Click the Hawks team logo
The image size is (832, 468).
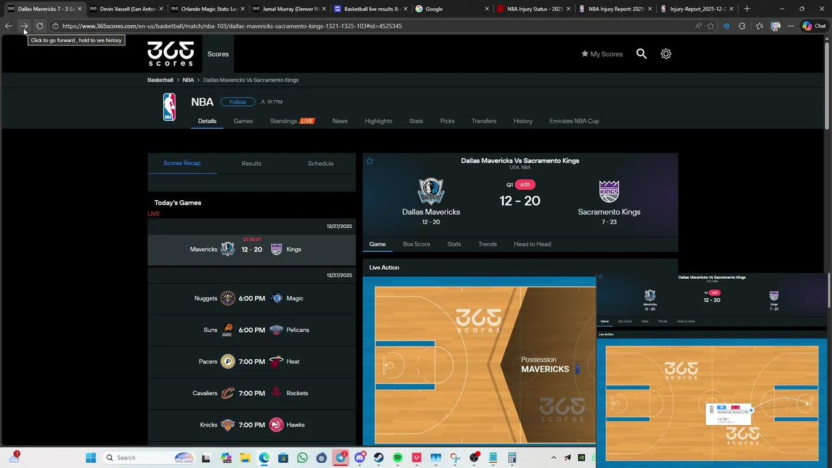pyautogui.click(x=276, y=425)
